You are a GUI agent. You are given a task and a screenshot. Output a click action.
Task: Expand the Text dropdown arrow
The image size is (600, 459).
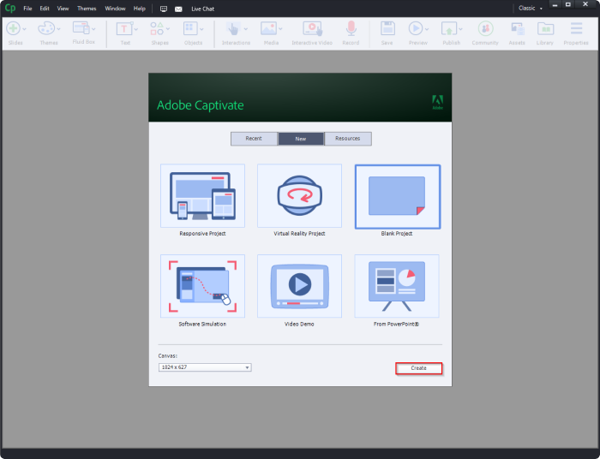pyautogui.click(x=135, y=29)
